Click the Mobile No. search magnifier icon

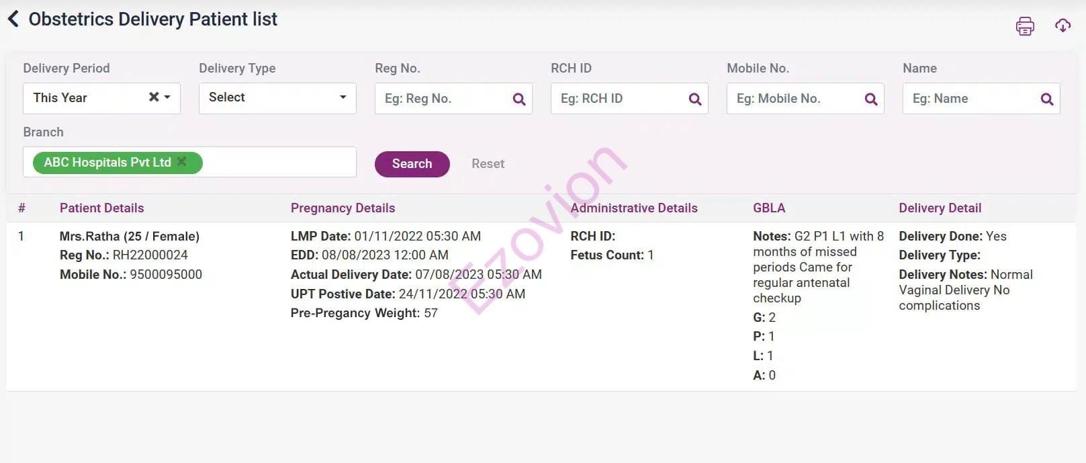(870, 99)
